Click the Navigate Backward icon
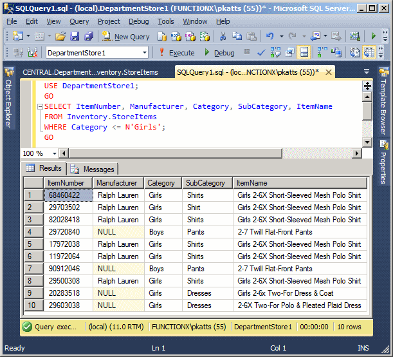 (315, 36)
